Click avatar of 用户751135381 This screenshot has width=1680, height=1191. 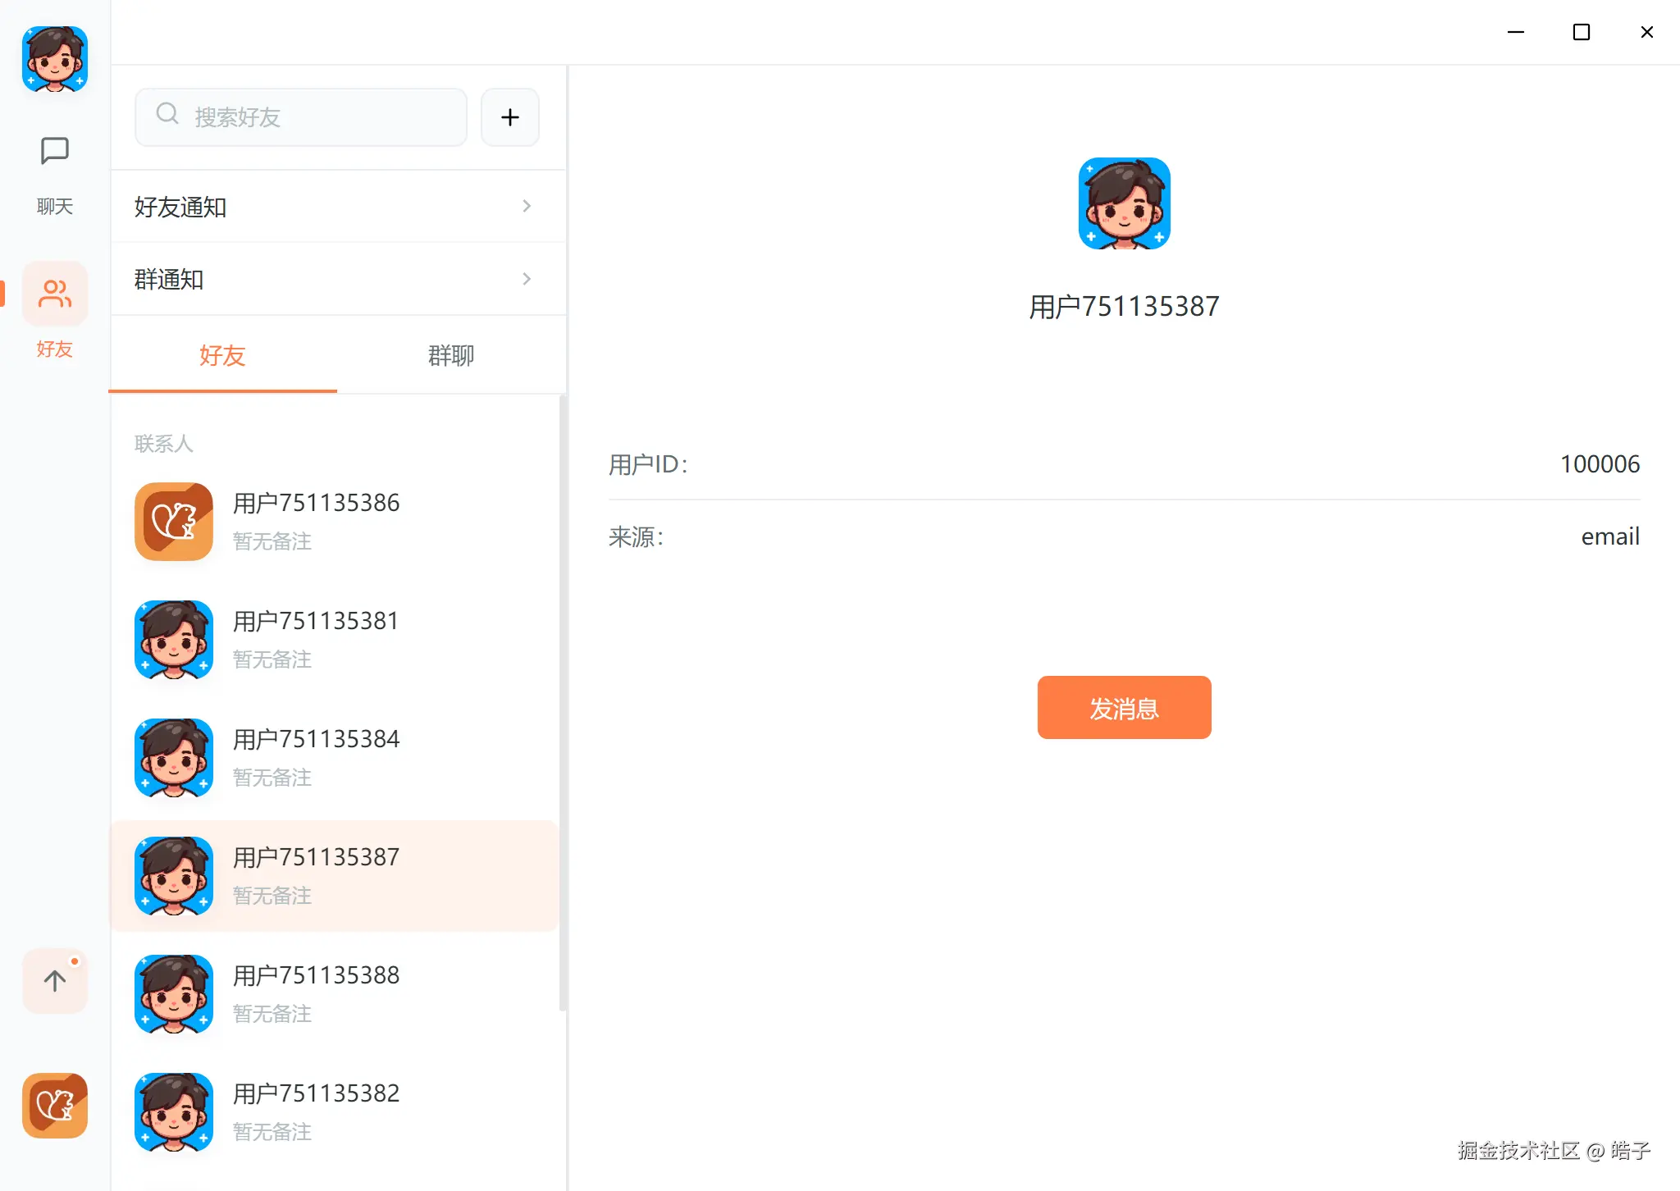pyautogui.click(x=174, y=639)
